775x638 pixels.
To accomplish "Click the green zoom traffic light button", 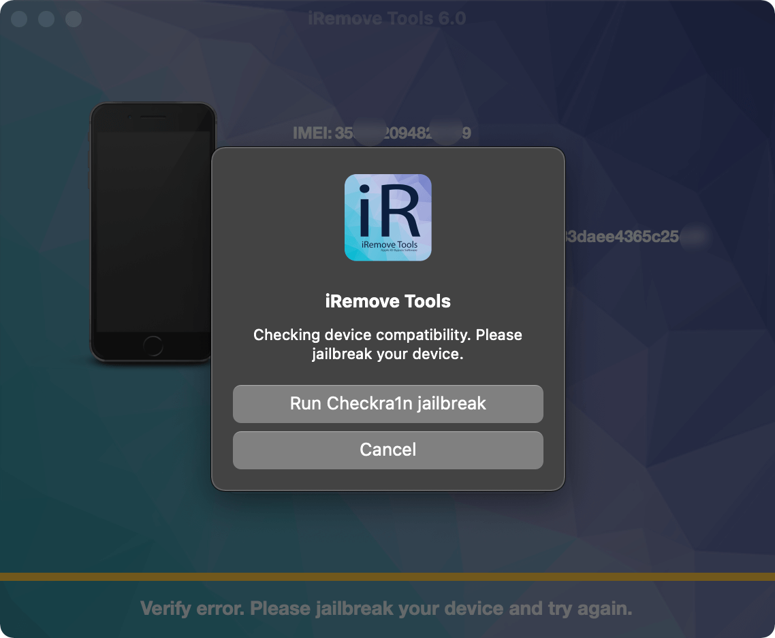I will (x=73, y=19).
